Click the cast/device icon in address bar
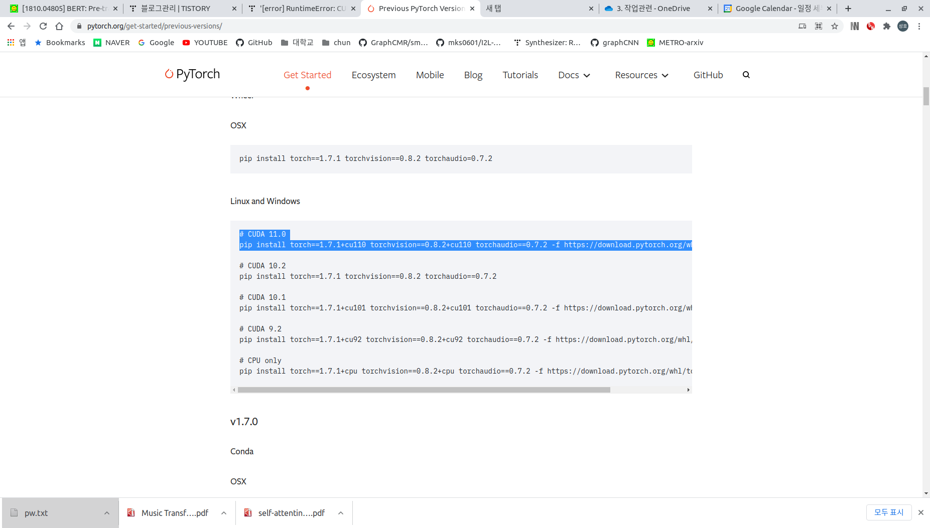The height and width of the screenshot is (528, 930). tap(803, 26)
